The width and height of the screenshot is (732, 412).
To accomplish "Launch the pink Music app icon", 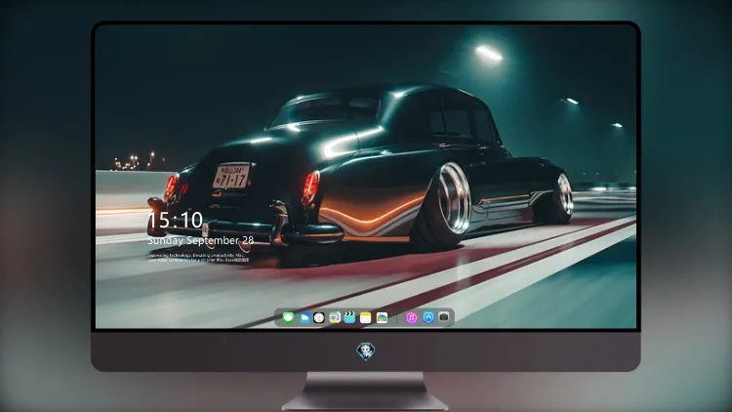I will [411, 317].
